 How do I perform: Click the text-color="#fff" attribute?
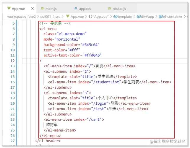tap(62, 50)
